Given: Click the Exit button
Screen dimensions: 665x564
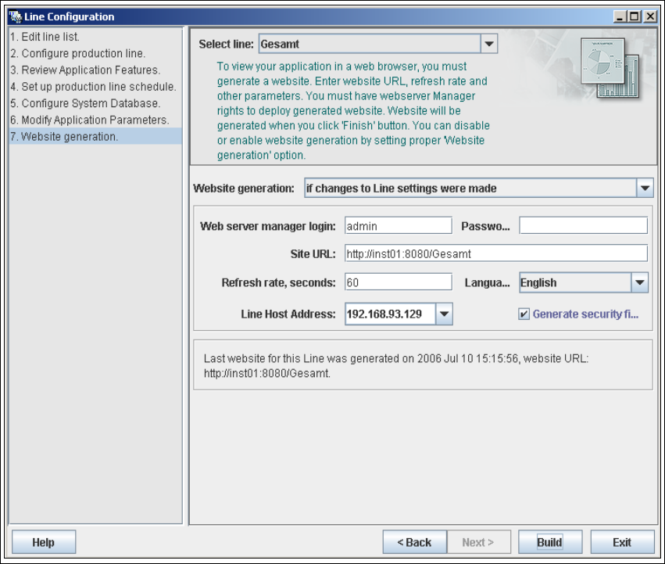Looking at the screenshot, I should (x=622, y=542).
